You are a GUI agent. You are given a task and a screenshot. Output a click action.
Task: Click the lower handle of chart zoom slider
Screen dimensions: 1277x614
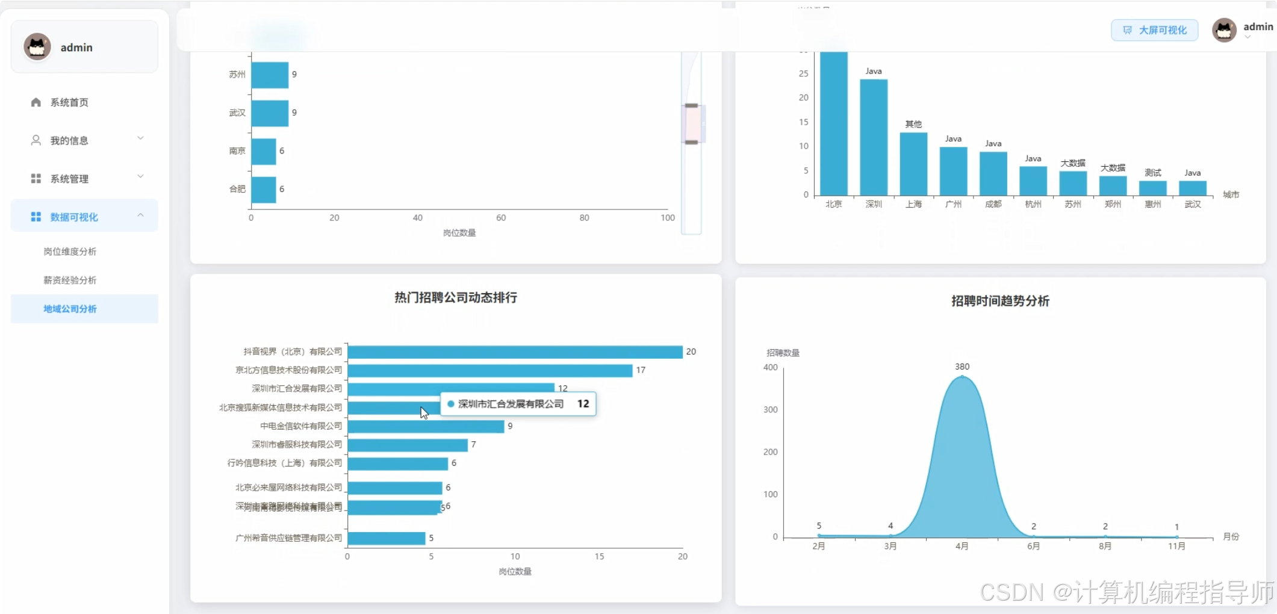click(x=692, y=142)
